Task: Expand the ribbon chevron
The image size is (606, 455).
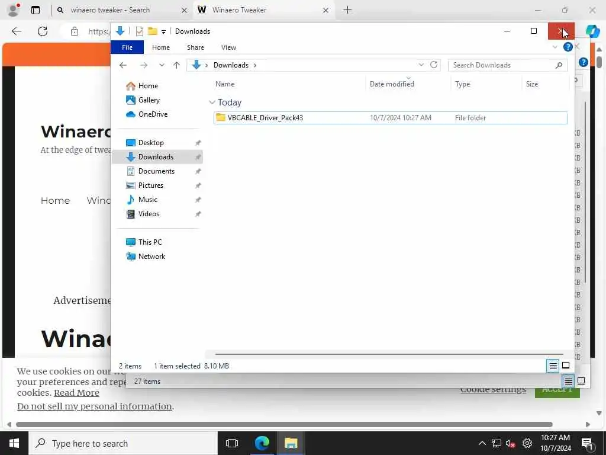Action: [x=555, y=47]
